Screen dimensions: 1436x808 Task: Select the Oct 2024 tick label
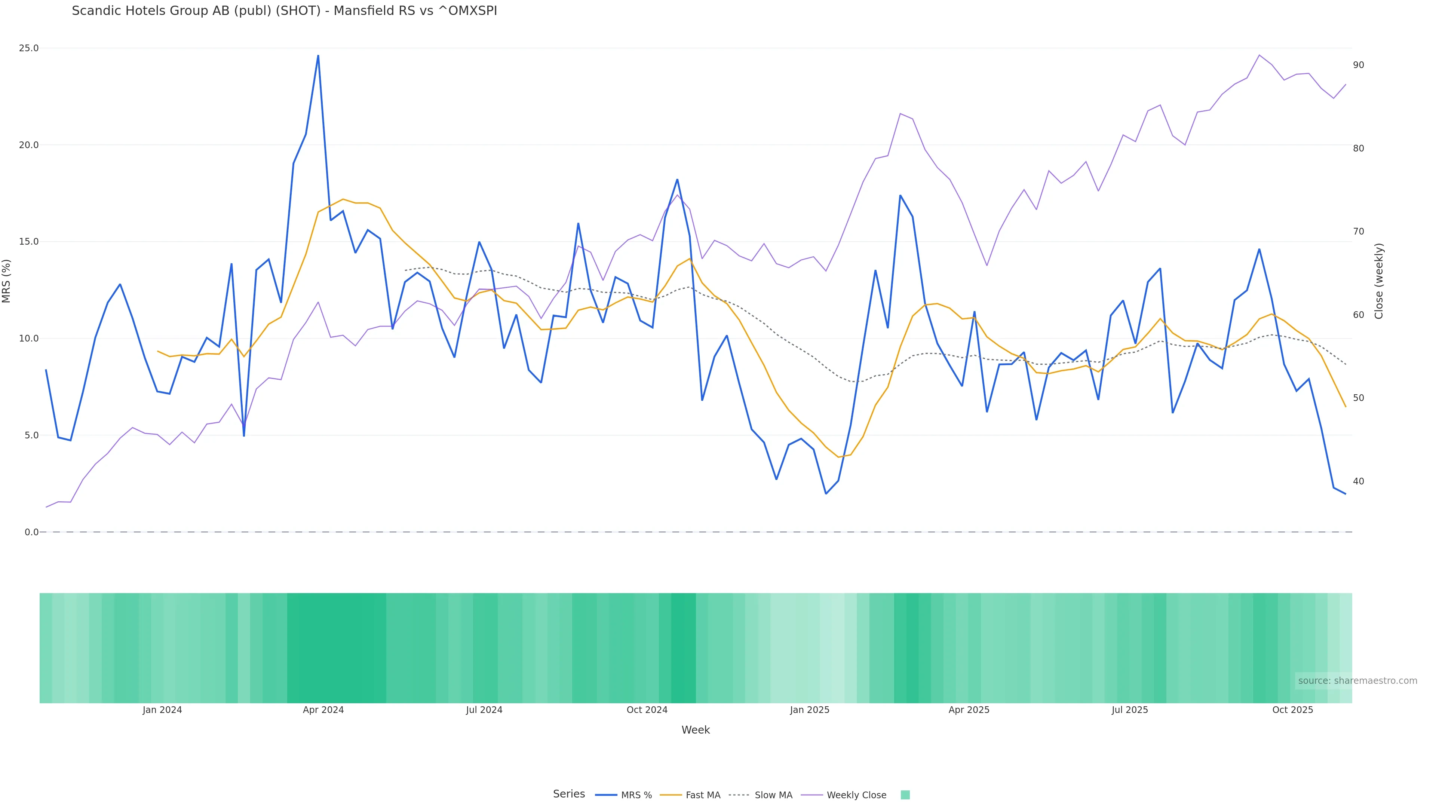tap(647, 710)
